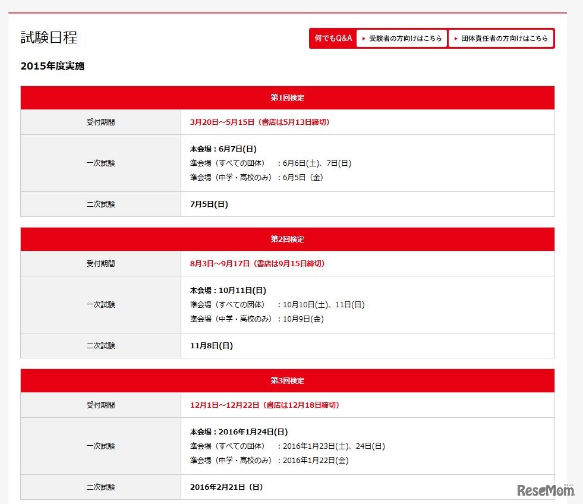Click the 試験日程 page heading
The height and width of the screenshot is (504, 583).
[x=49, y=37]
